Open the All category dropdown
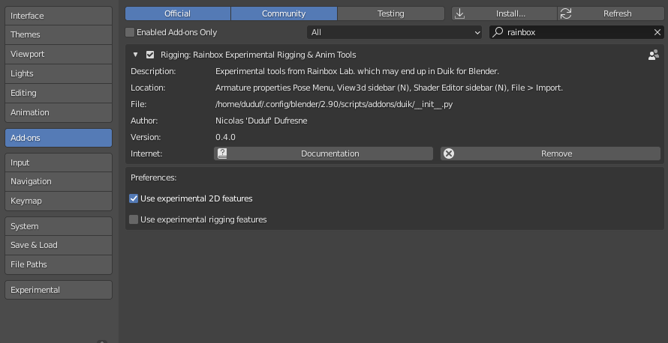668x343 pixels. [x=395, y=32]
